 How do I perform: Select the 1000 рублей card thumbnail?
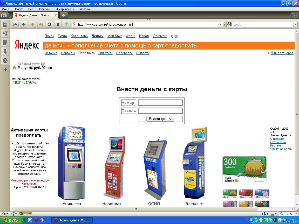[x=262, y=194]
